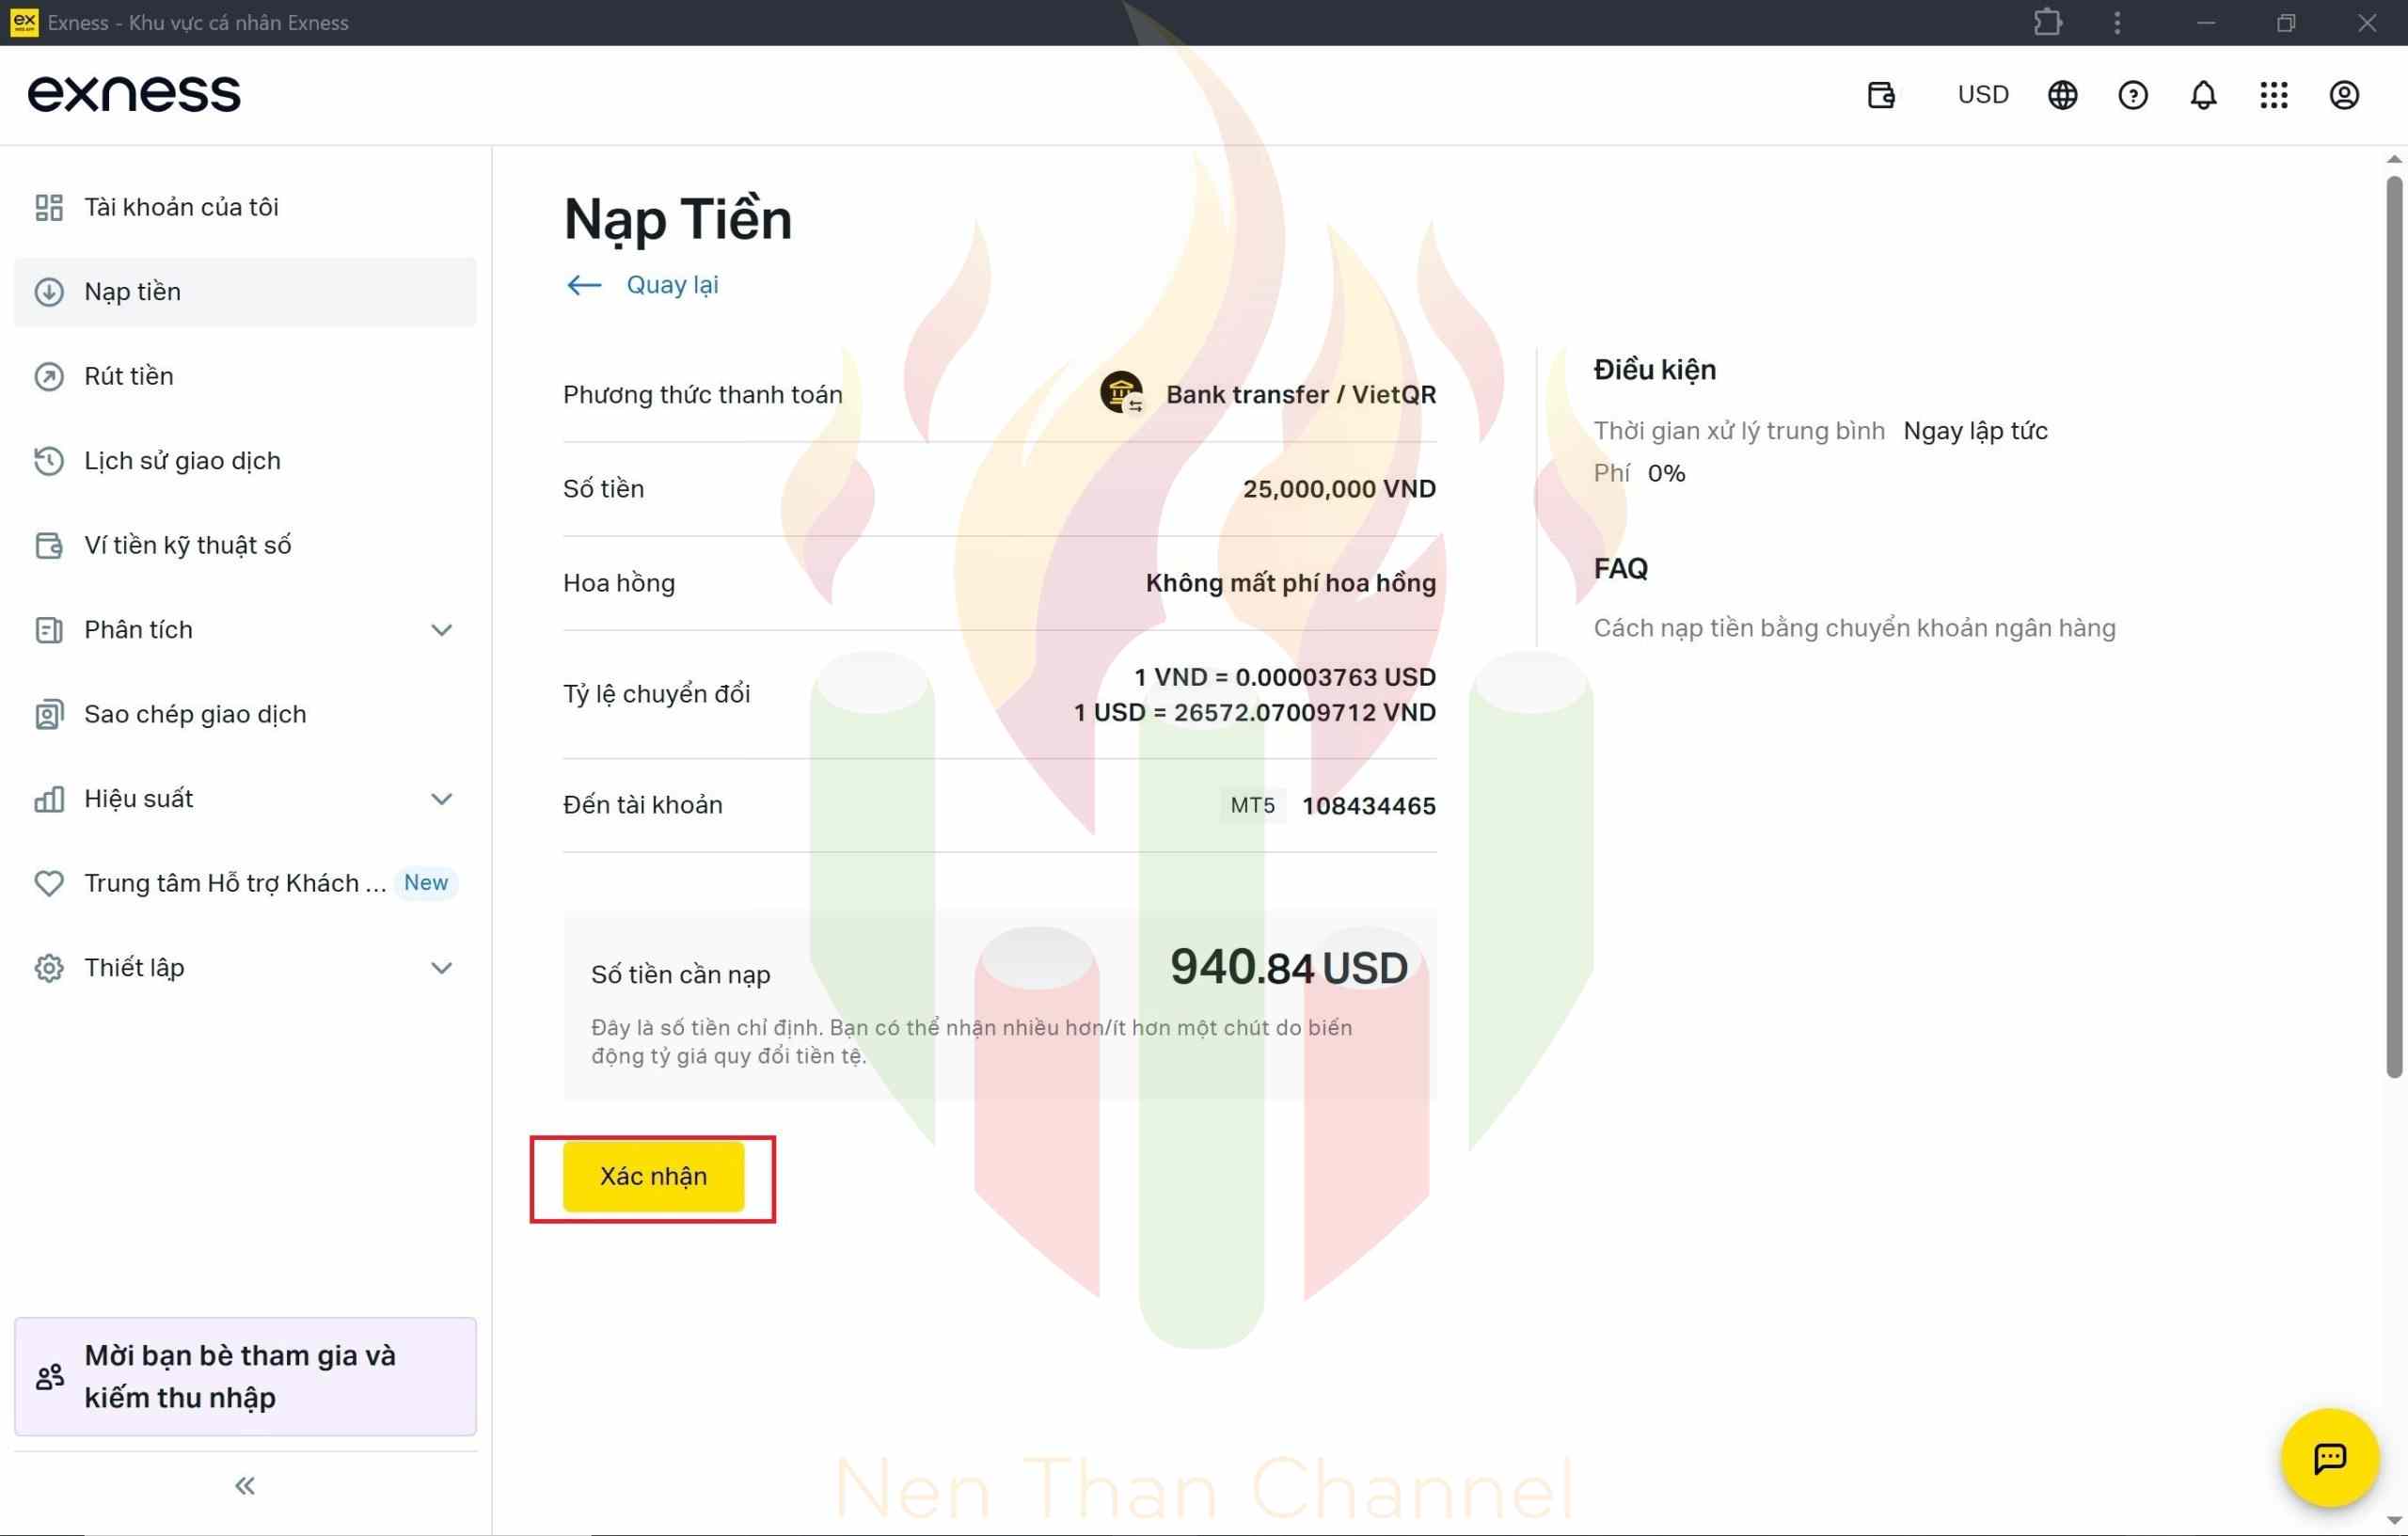Click the 940.84 USD amount
The width and height of the screenshot is (2408, 1536).
coord(1288,967)
